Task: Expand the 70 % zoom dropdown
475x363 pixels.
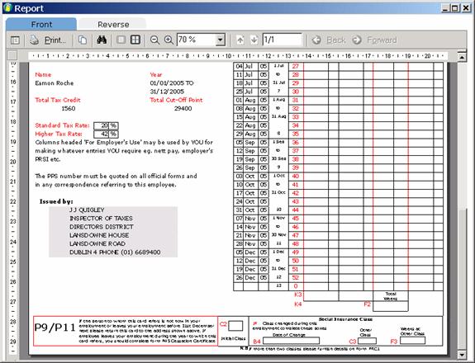Action: (221, 40)
